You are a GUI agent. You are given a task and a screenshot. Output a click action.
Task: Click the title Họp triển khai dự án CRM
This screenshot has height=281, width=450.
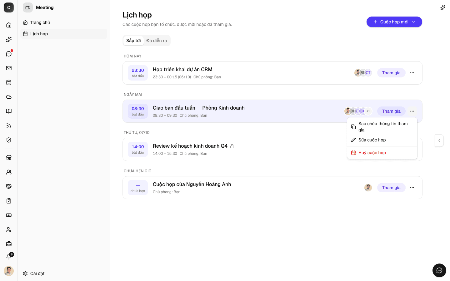coord(182,70)
